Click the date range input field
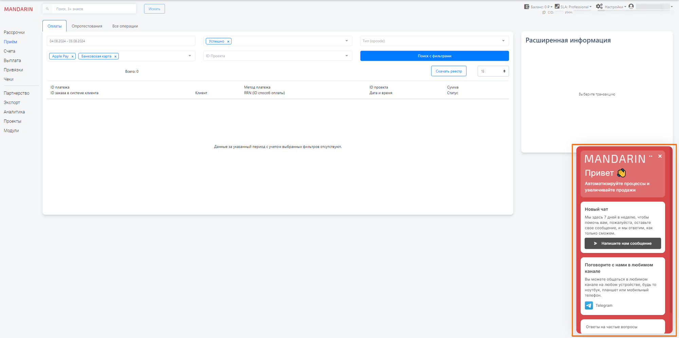The width and height of the screenshot is (679, 338). (x=121, y=41)
